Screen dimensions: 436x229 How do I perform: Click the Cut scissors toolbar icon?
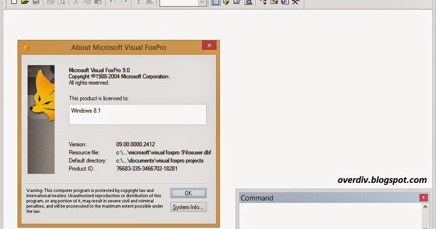pyautogui.click(x=76, y=2)
